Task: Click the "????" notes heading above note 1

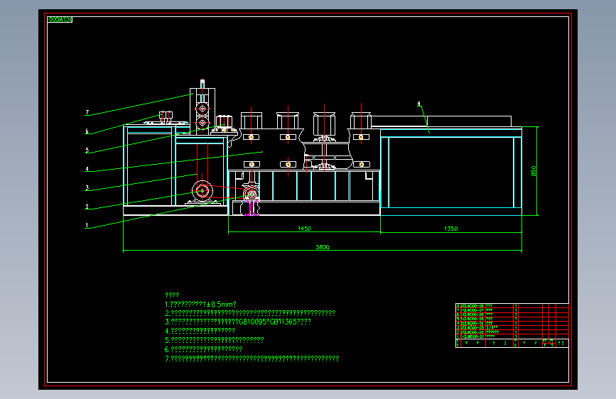Action: 172,295
